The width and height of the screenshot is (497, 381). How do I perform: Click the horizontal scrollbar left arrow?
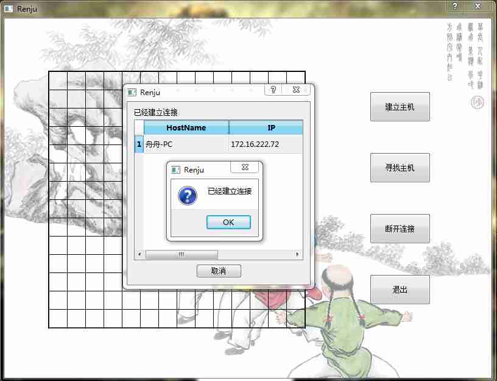tap(139, 254)
